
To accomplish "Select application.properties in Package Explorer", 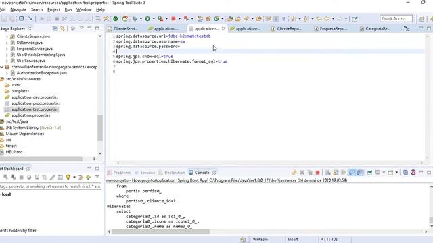I will click(30, 115).
